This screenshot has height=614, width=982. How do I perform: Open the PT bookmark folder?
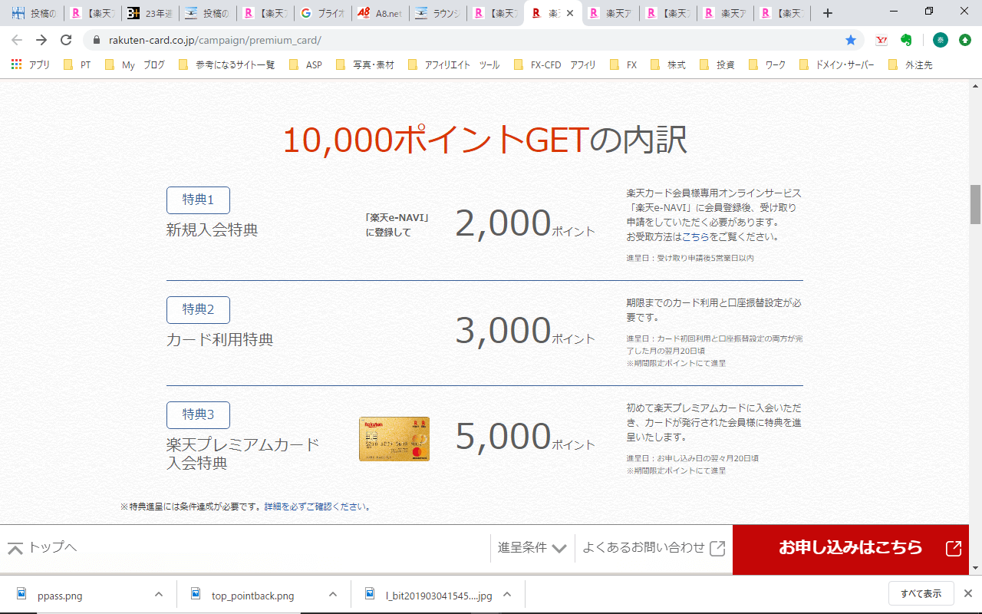(77, 65)
